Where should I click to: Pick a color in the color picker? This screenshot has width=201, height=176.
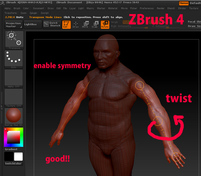13,137
